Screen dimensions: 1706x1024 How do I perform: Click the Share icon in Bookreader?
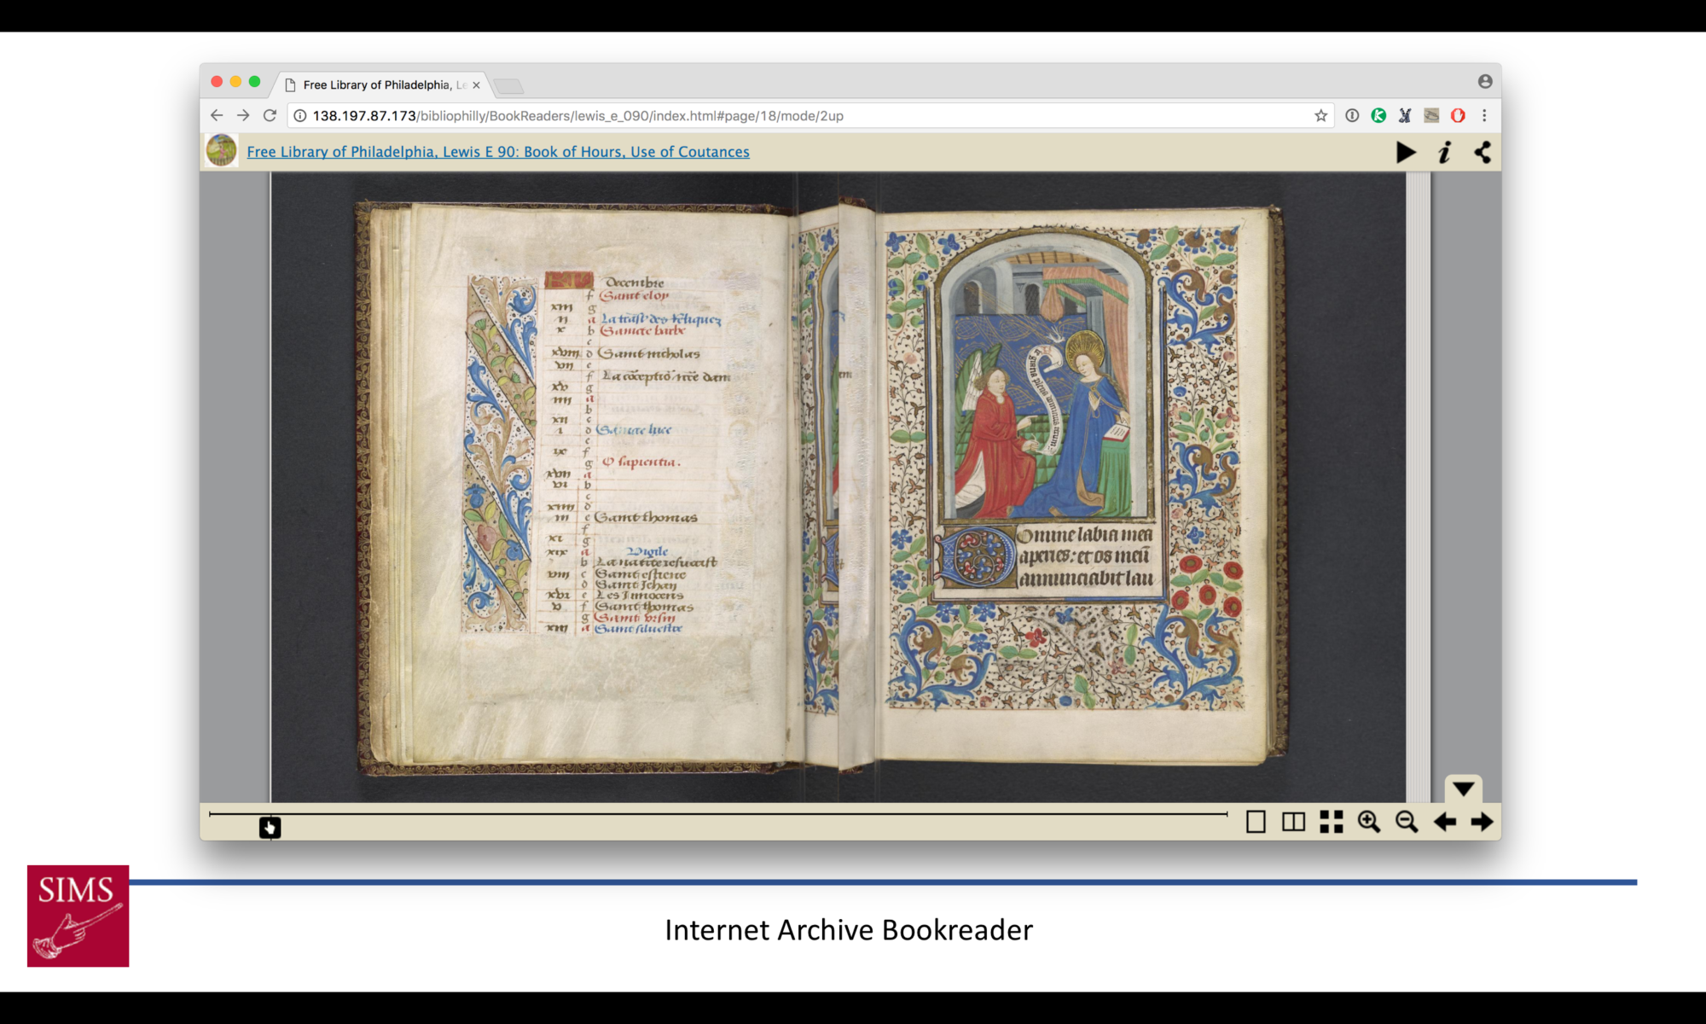click(1483, 153)
